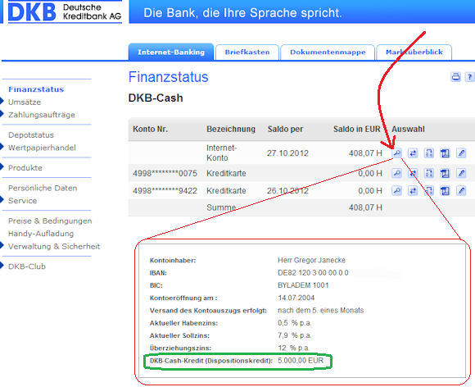Open the Dokumentenmappe tab
The height and width of the screenshot is (387, 475).
[x=328, y=52]
